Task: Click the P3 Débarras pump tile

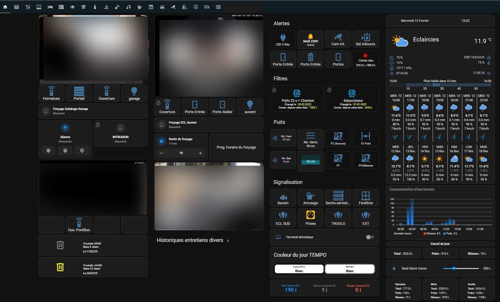Action: (x=366, y=160)
